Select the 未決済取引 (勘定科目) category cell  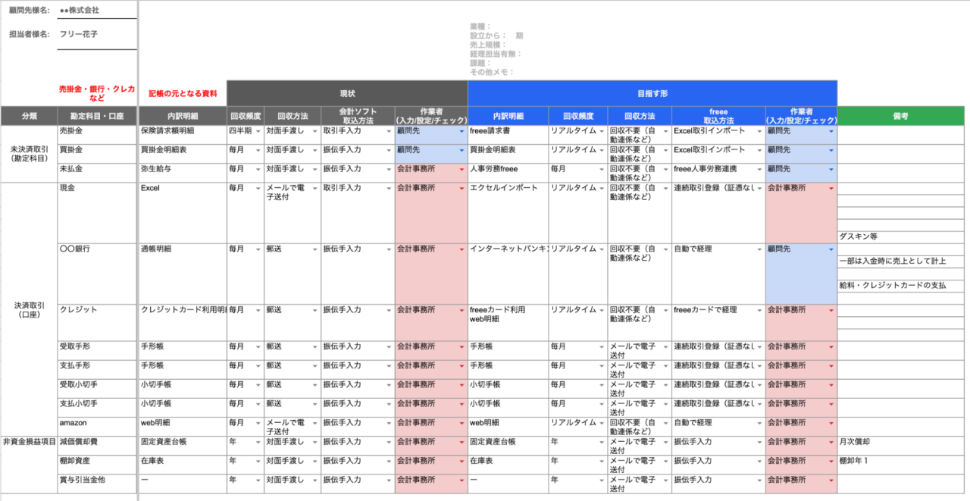point(29,154)
